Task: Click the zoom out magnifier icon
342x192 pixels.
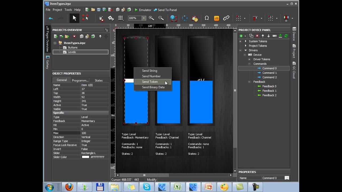Action: click(161, 18)
